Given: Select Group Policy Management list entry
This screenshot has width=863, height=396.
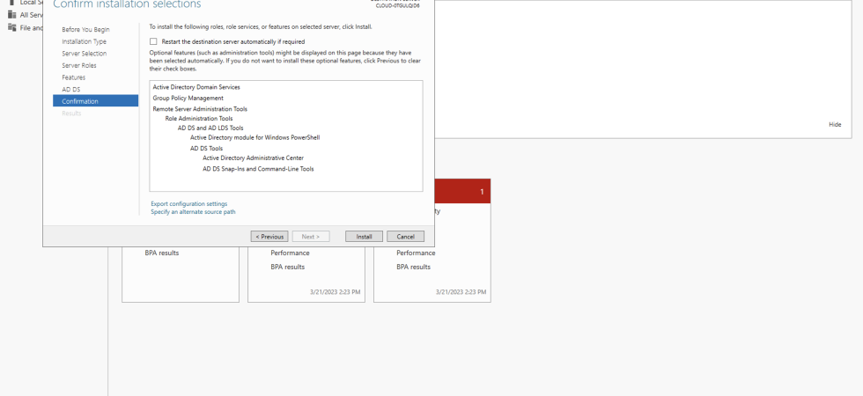Looking at the screenshot, I should (x=188, y=99).
